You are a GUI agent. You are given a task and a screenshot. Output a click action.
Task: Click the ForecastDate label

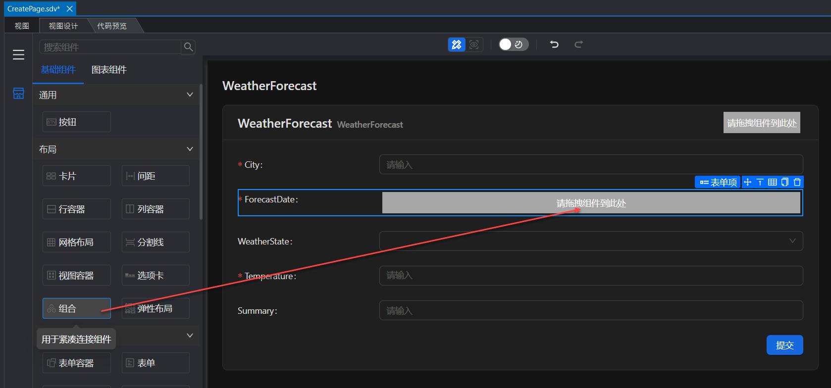tap(271, 199)
